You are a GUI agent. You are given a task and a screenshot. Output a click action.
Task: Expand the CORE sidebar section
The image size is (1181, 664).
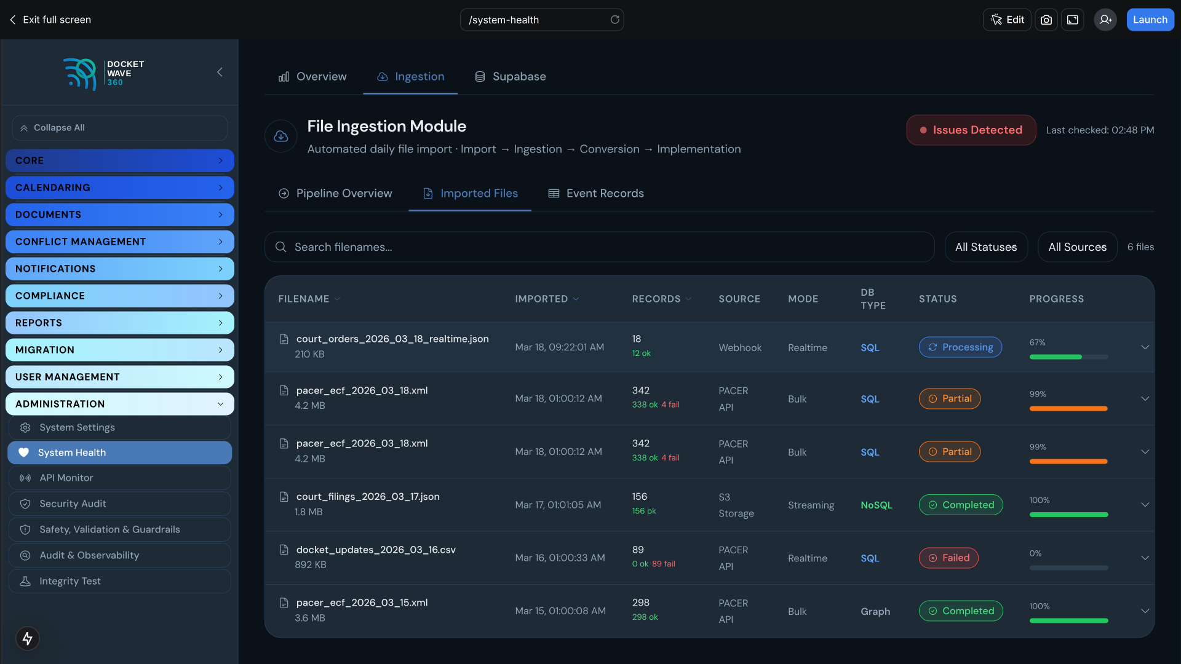click(x=120, y=160)
